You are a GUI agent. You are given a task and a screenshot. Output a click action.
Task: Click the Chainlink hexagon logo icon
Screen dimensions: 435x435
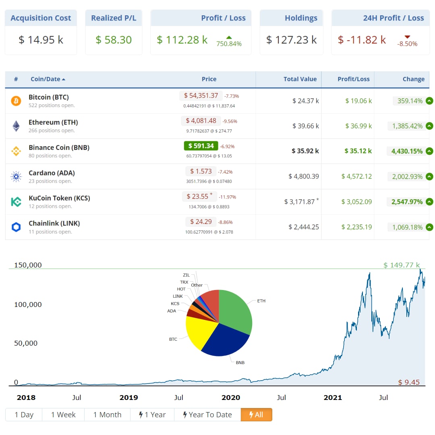(16, 227)
